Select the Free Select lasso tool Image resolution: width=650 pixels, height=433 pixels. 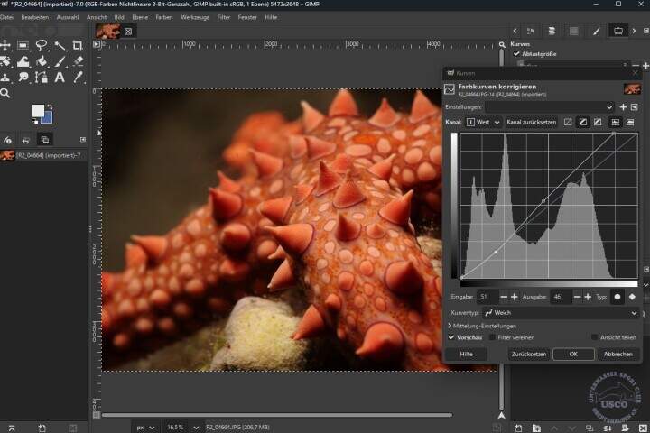42,45
